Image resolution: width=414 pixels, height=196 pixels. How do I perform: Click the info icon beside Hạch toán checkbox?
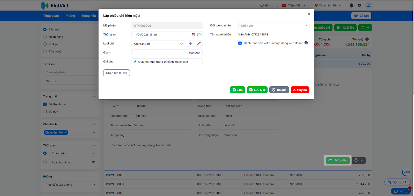pos(306,43)
